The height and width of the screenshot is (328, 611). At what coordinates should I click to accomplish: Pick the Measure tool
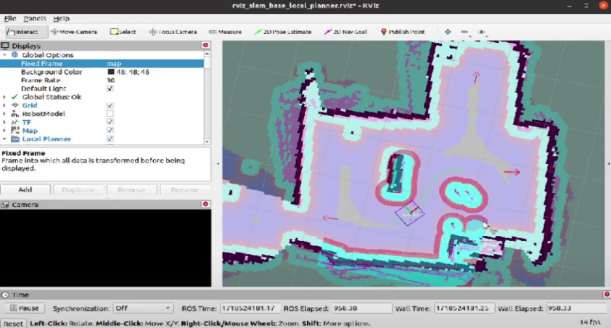[x=225, y=32]
